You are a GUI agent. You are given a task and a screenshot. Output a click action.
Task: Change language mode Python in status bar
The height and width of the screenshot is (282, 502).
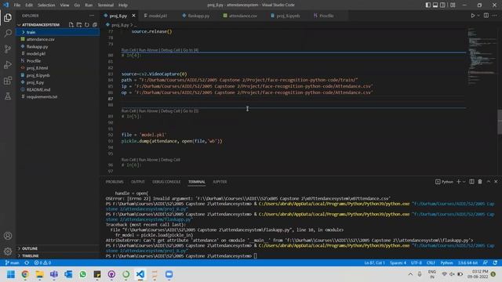[446, 263]
